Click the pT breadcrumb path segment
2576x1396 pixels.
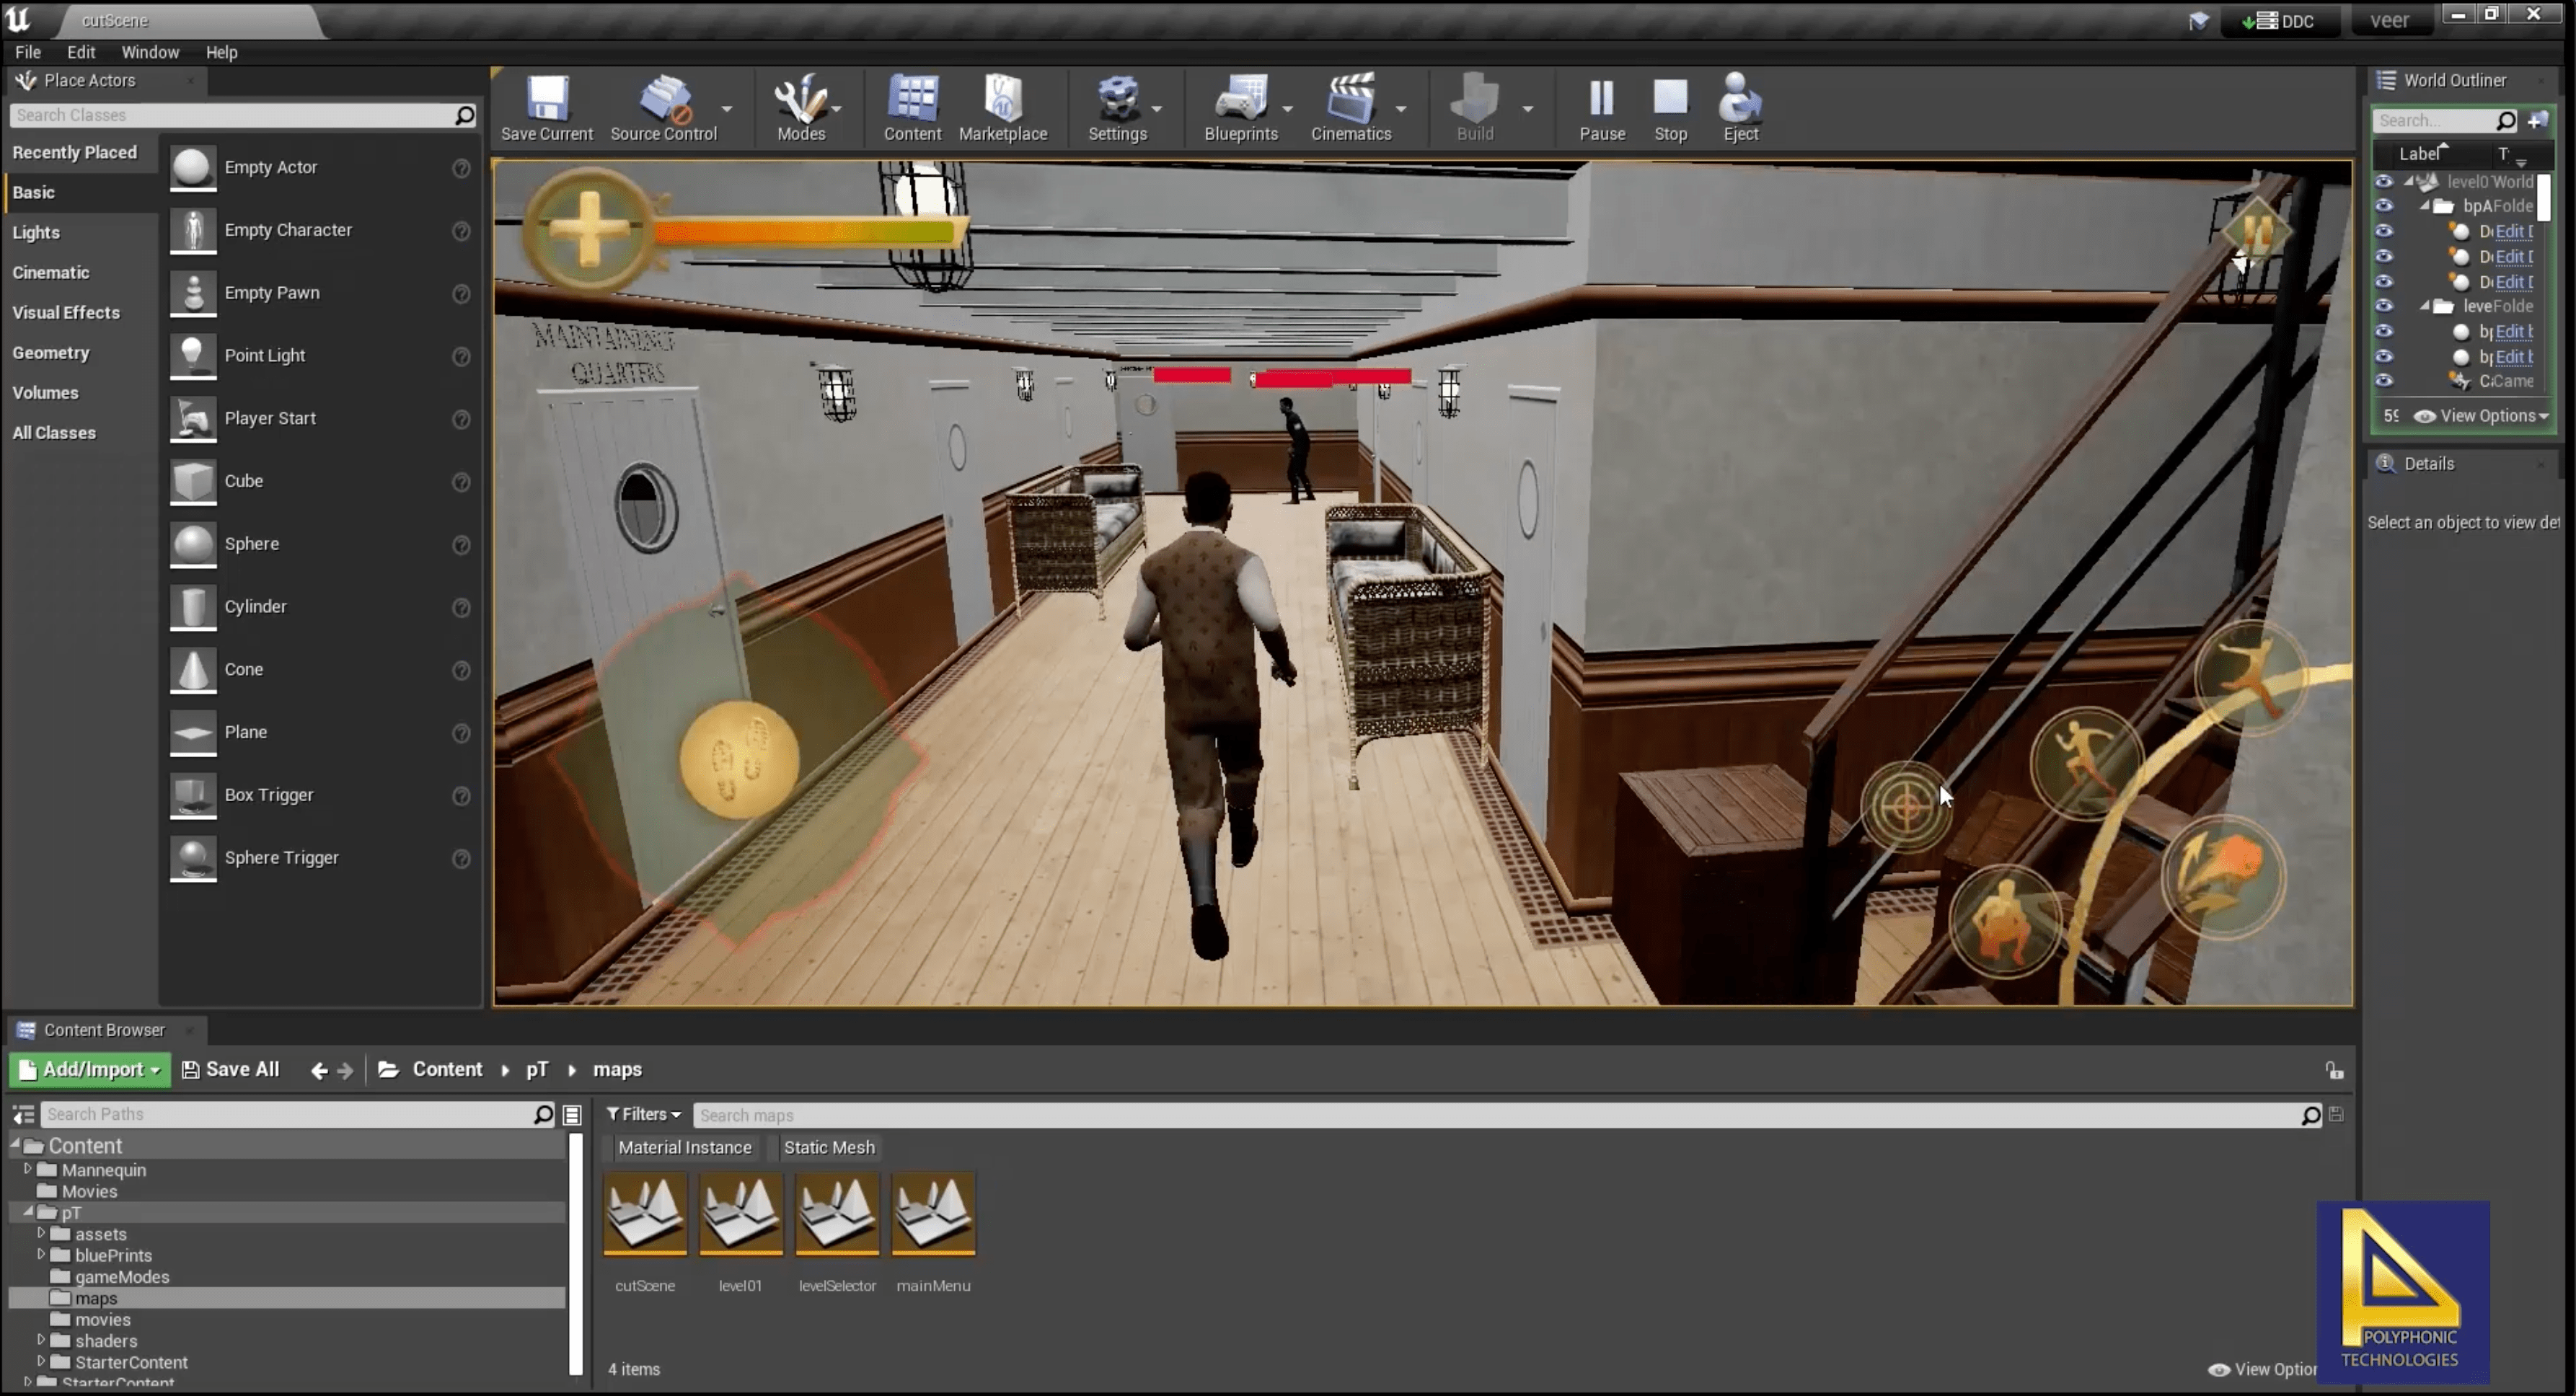tap(537, 1071)
